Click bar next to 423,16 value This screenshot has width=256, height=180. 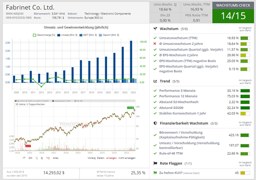click(x=245, y=135)
